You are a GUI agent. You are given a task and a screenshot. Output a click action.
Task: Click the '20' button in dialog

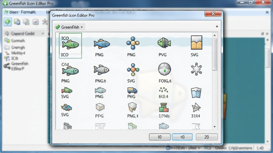click(207, 137)
